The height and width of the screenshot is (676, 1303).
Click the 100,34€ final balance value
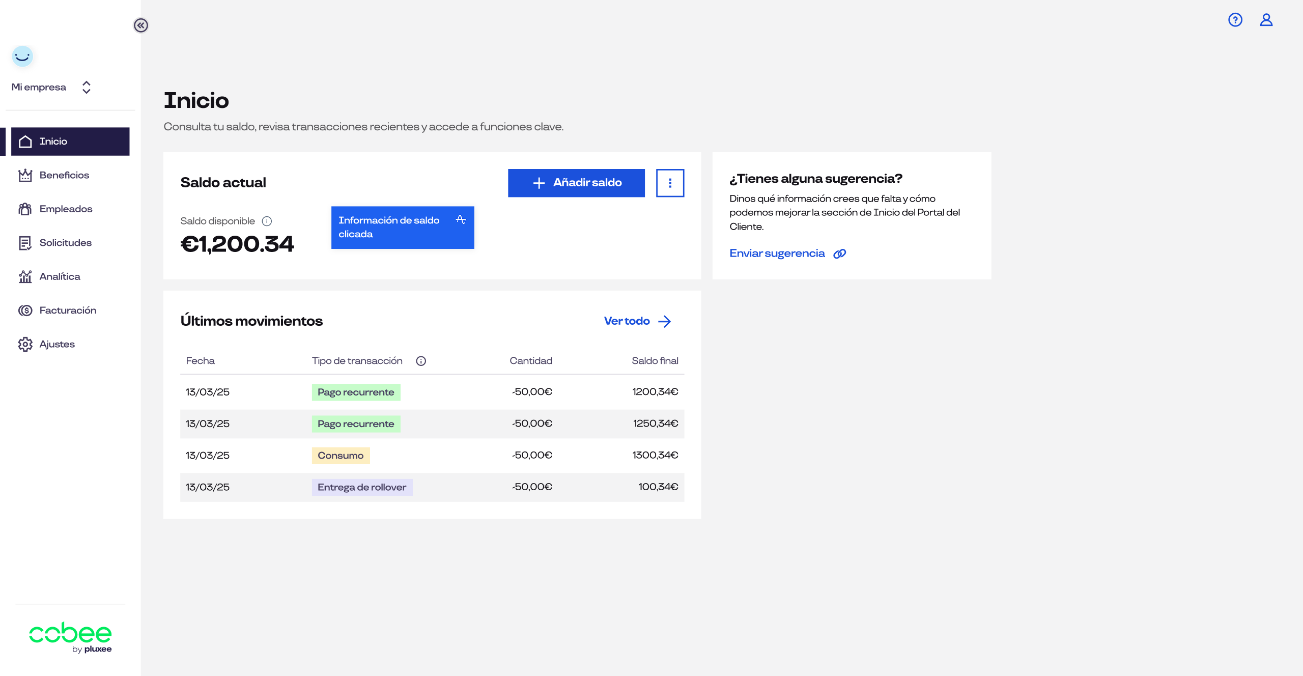coord(658,487)
